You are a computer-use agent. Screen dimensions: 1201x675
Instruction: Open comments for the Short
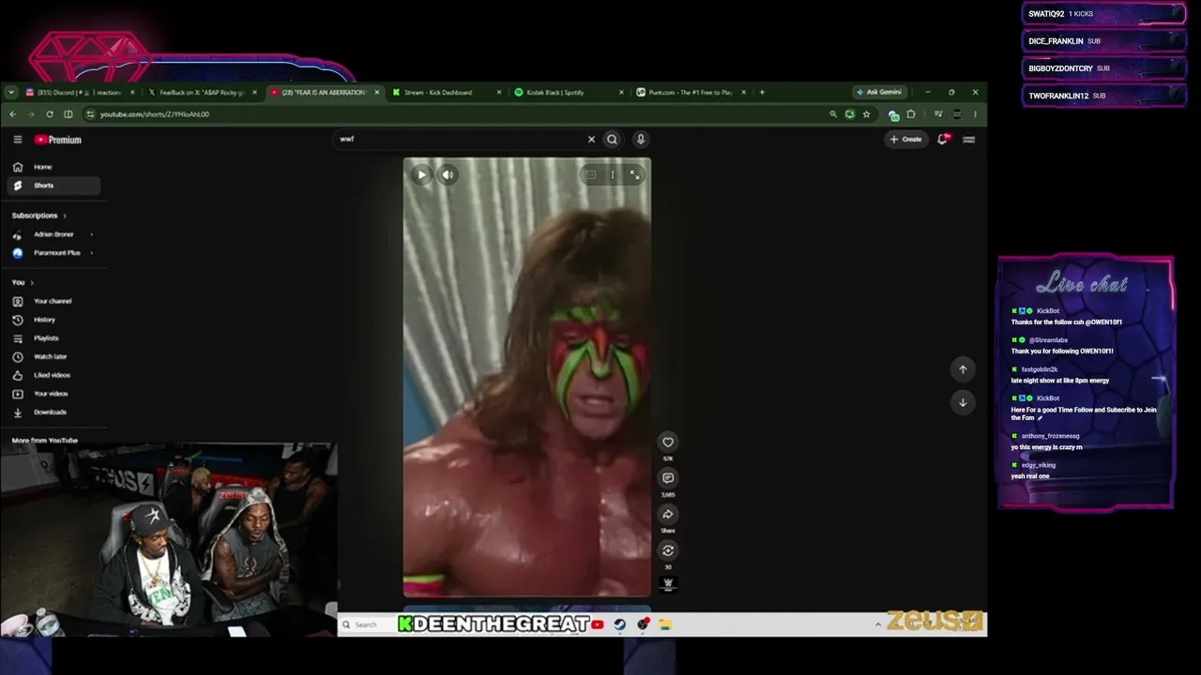click(668, 478)
